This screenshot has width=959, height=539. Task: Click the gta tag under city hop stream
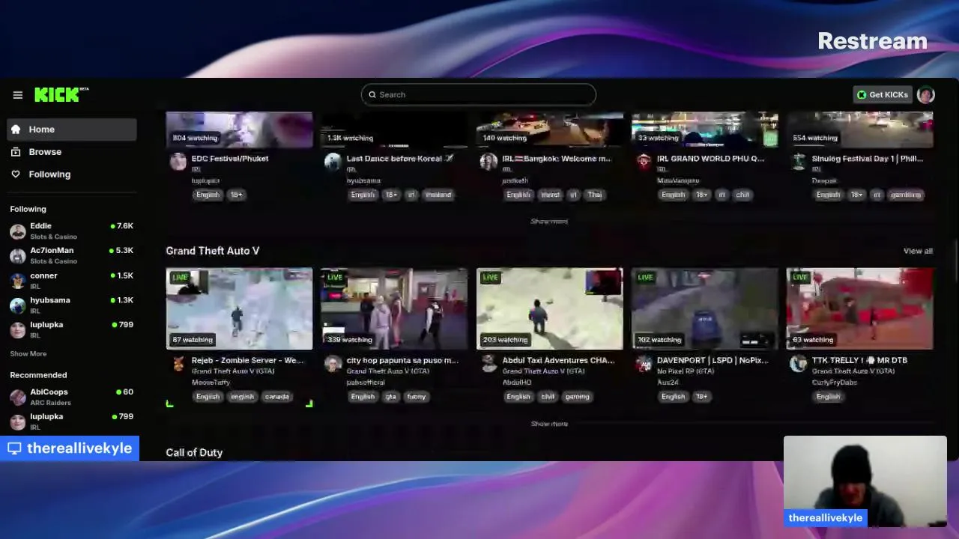click(x=390, y=397)
